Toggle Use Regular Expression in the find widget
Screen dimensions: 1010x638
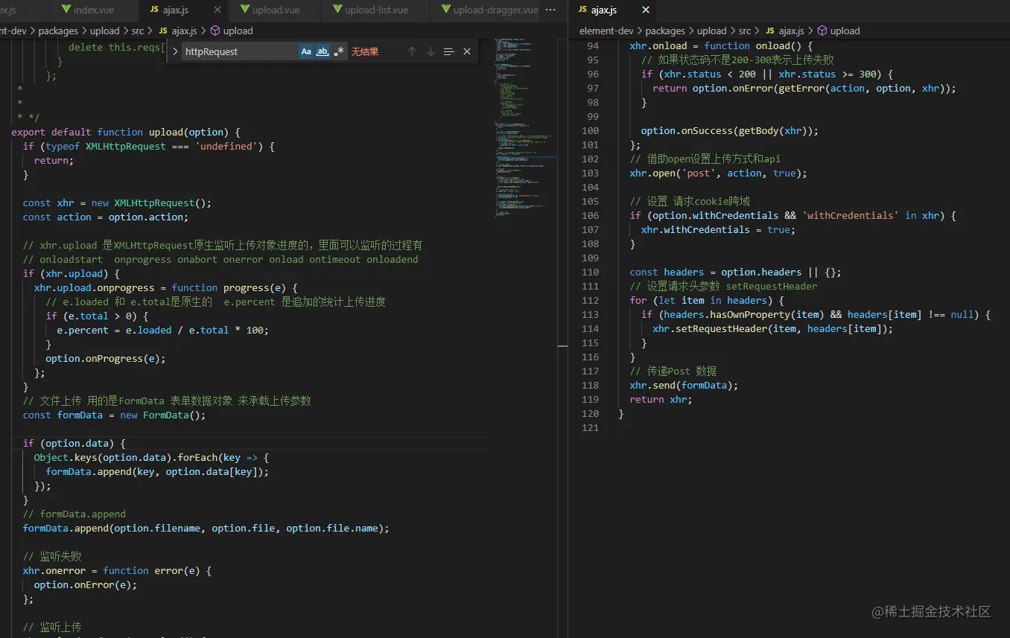click(x=339, y=51)
